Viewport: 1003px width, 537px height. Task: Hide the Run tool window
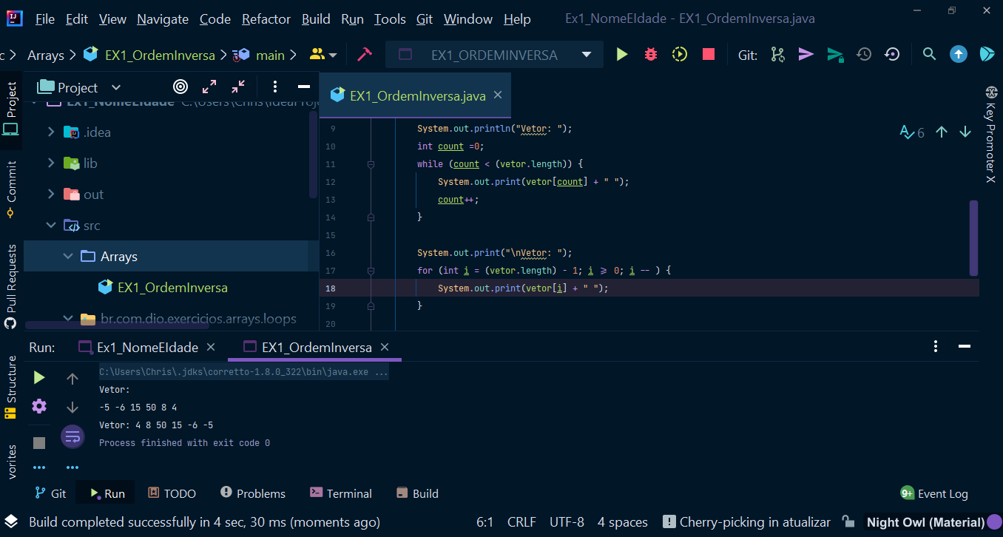point(965,346)
